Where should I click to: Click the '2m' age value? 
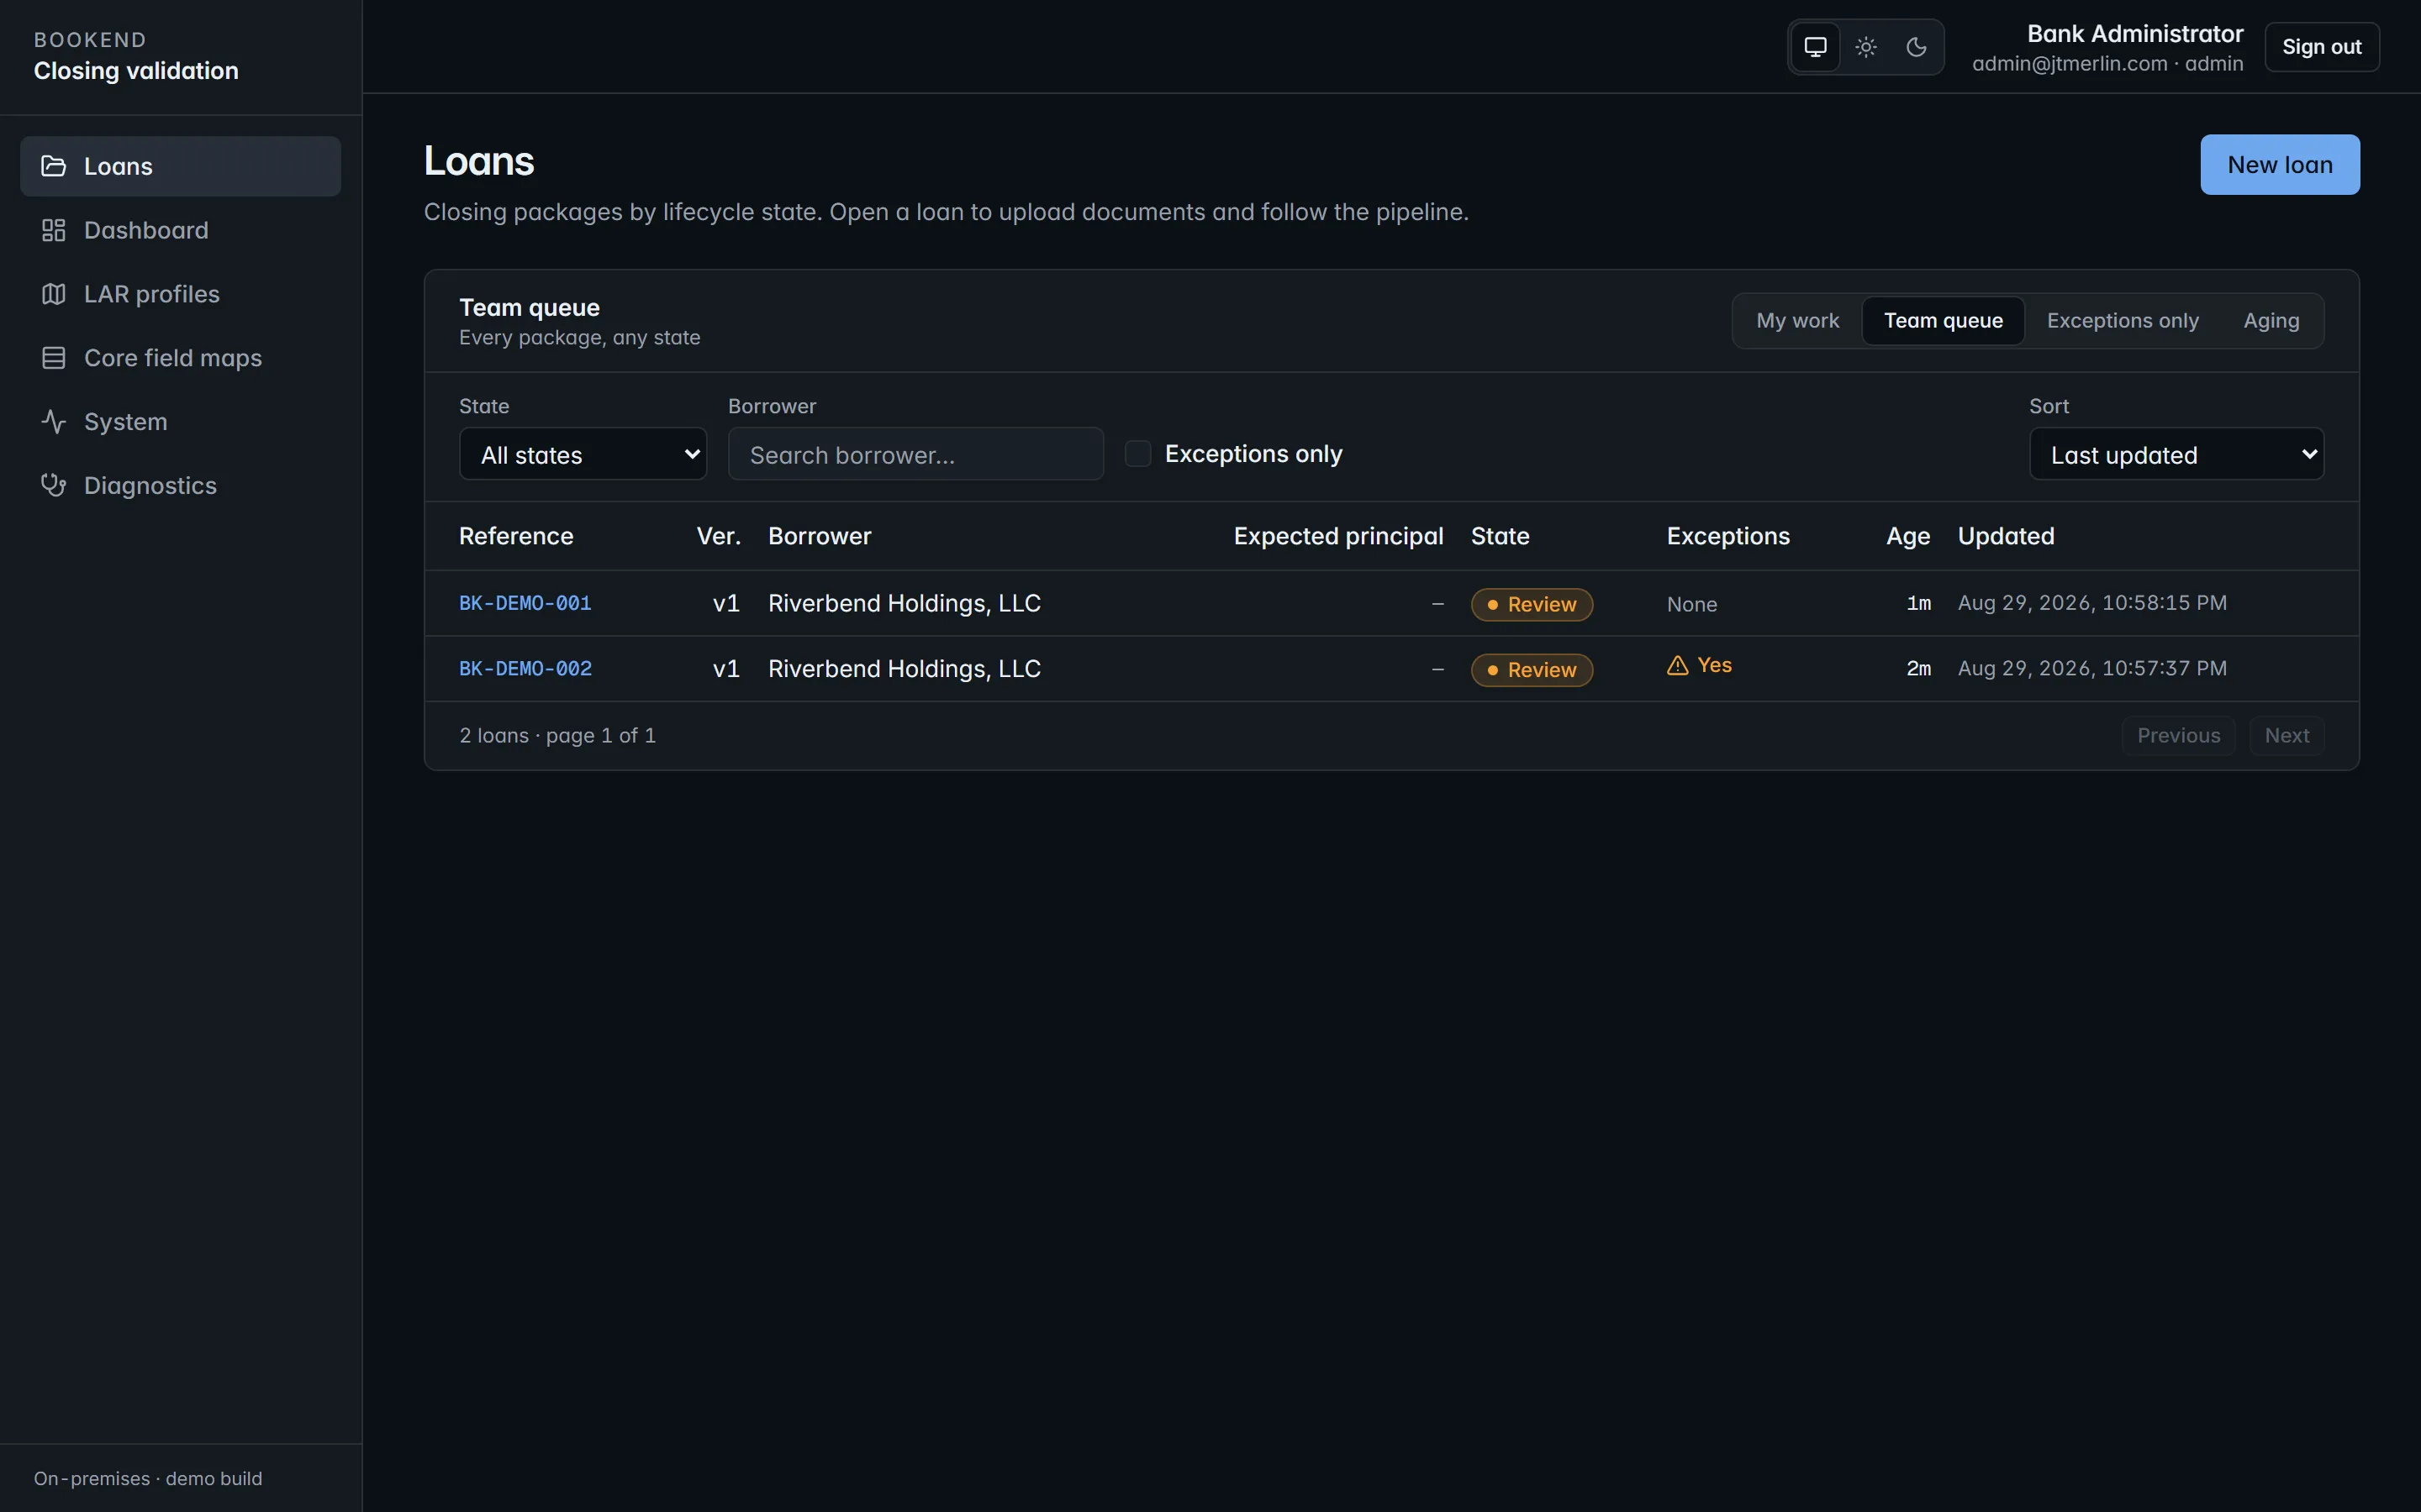[1917, 668]
